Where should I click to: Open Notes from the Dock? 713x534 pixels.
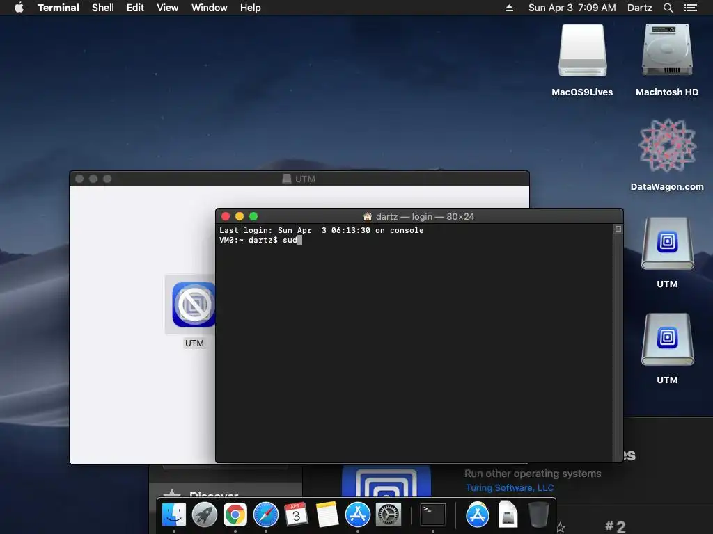tap(327, 515)
